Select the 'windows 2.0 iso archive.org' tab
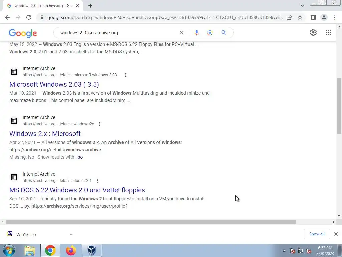 click(x=43, y=6)
